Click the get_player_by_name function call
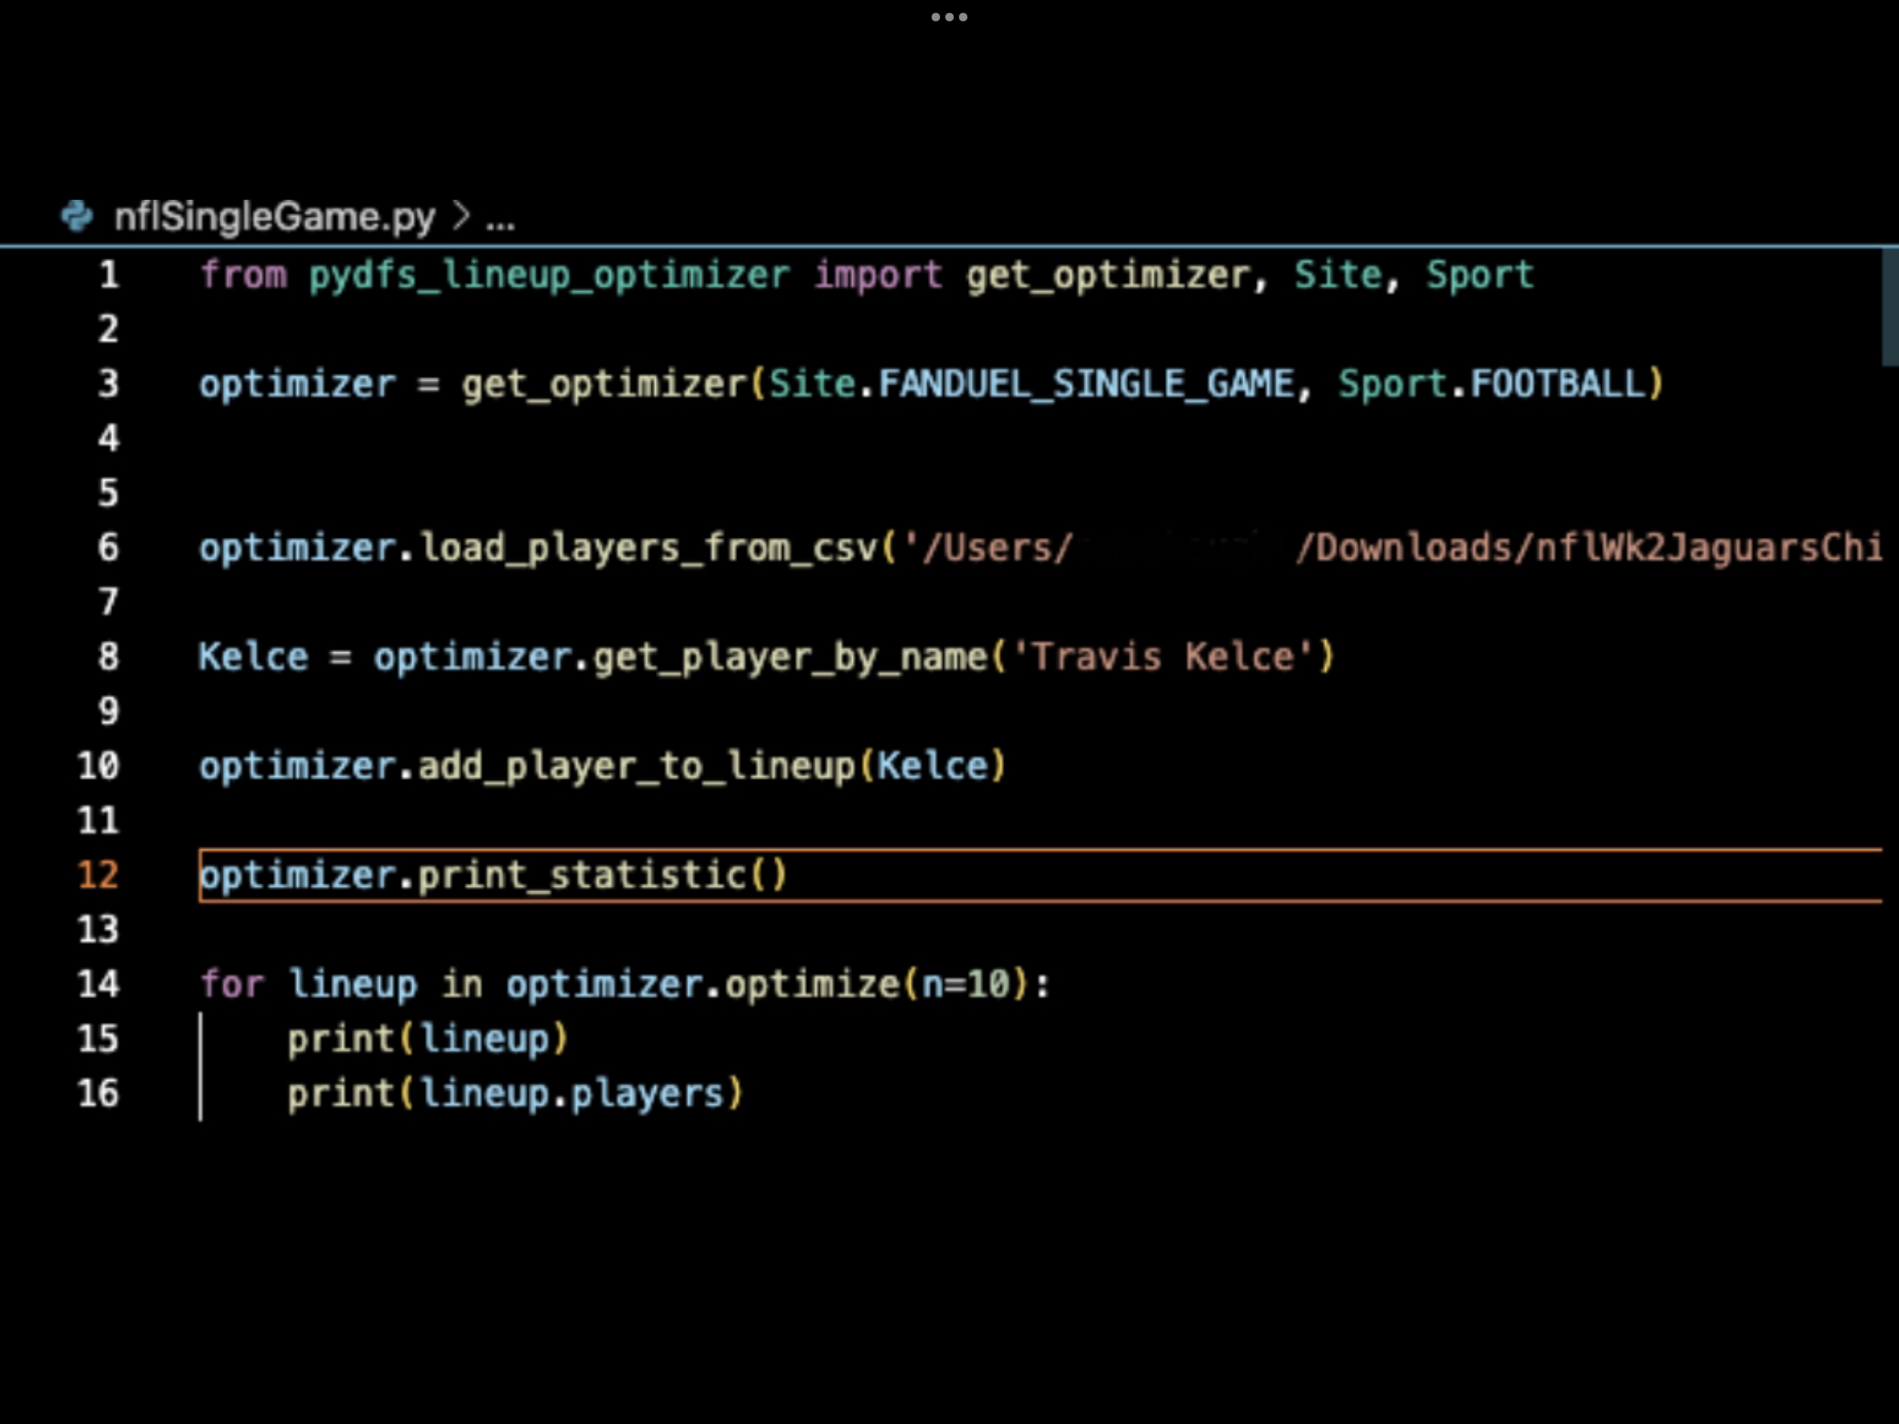The image size is (1899, 1424). [x=790, y=657]
